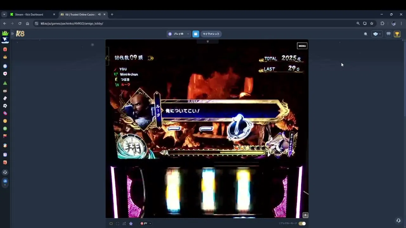Open the browser extensions puzzle icon
406x228 pixels.
pos(382,23)
